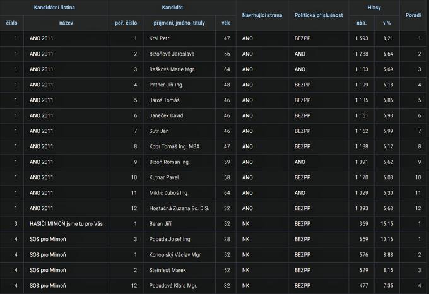Viewport: 429px width, 294px height.
Task: Click Pobuda Josef Ing. in SOS pro Mimoň
Action: click(x=170, y=239)
